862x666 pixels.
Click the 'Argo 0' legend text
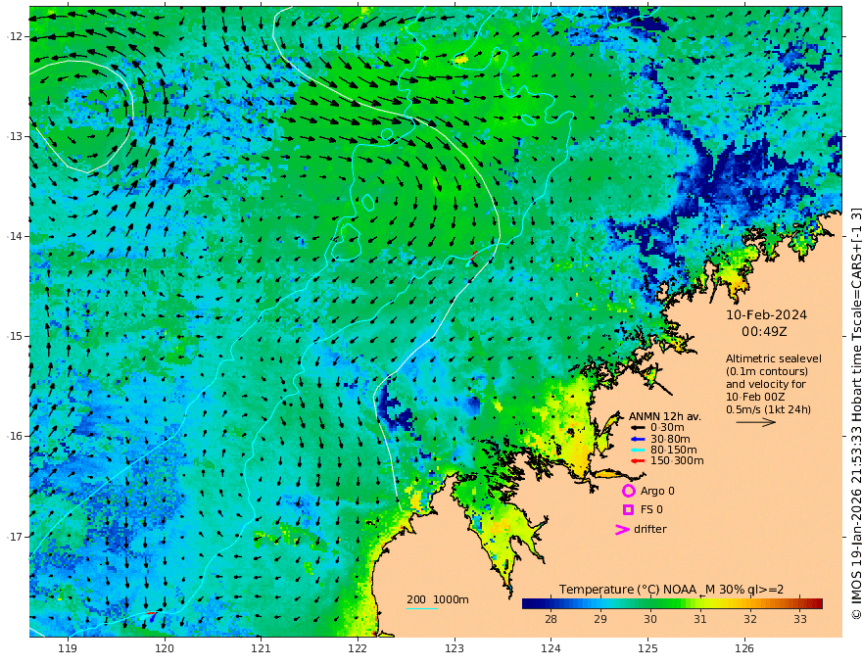[657, 492]
